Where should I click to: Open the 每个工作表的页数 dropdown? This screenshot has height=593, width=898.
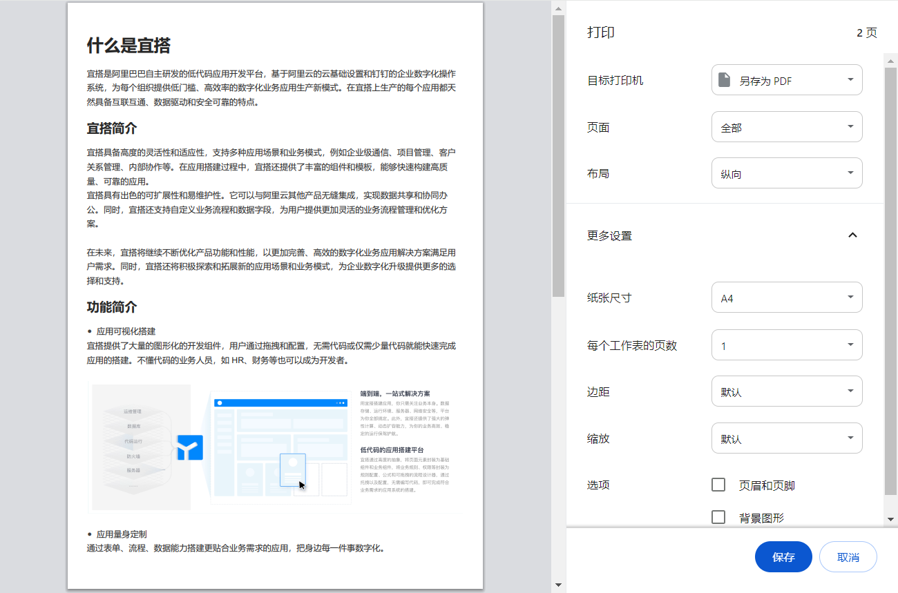click(x=787, y=345)
